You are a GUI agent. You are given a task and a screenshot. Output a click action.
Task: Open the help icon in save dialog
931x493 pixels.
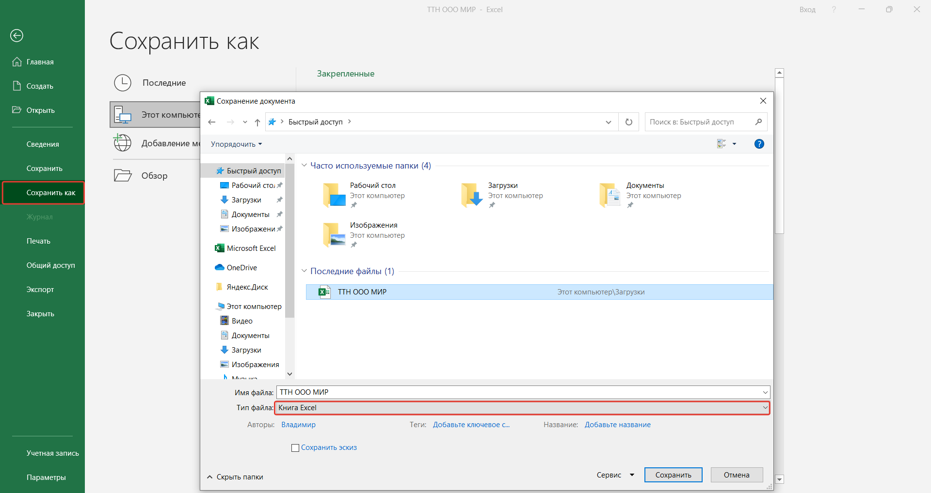(759, 144)
